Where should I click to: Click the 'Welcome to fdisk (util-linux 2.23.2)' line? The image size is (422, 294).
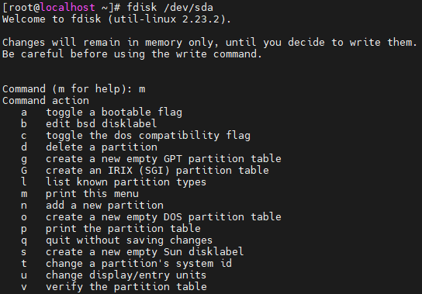point(116,19)
